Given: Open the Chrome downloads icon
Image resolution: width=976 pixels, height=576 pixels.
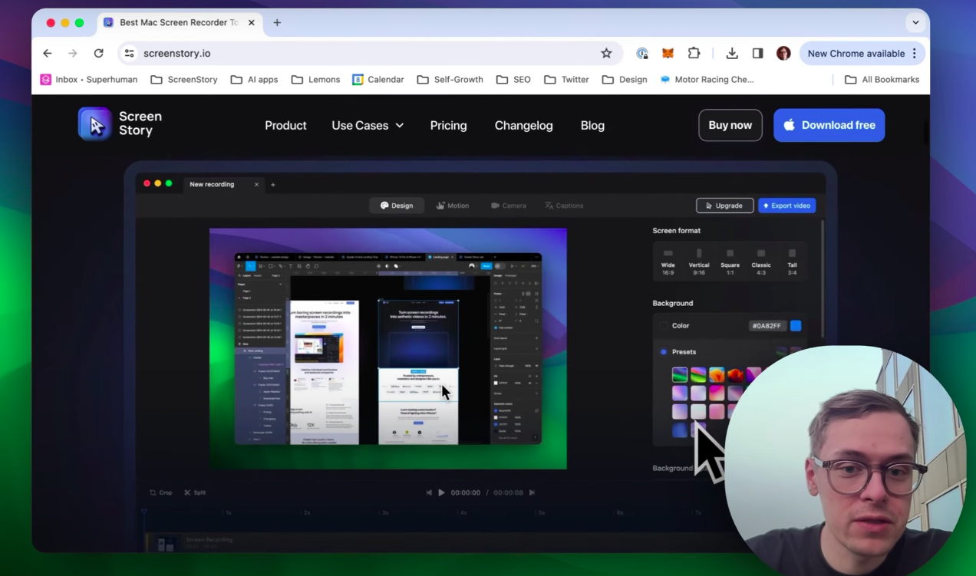Looking at the screenshot, I should [x=732, y=54].
